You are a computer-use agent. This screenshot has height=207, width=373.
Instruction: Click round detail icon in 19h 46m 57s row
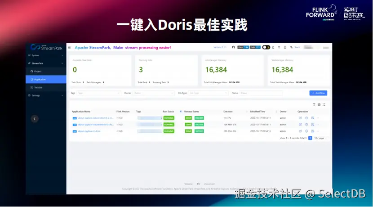306,125
